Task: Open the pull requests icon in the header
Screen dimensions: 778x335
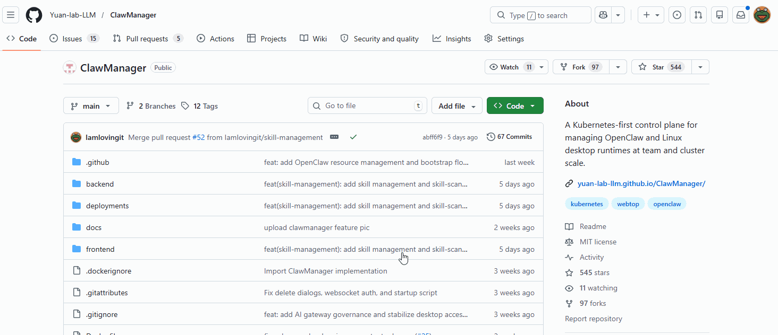Action: [698, 15]
